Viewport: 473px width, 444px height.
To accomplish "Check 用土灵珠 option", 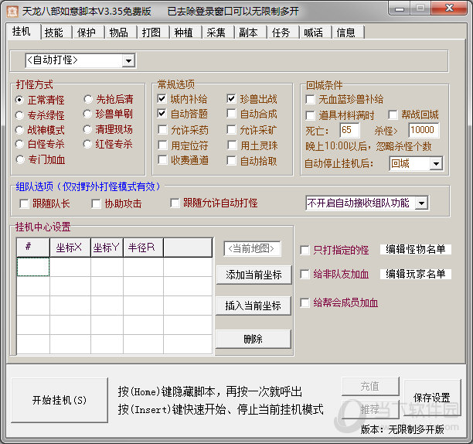I will coord(232,145).
